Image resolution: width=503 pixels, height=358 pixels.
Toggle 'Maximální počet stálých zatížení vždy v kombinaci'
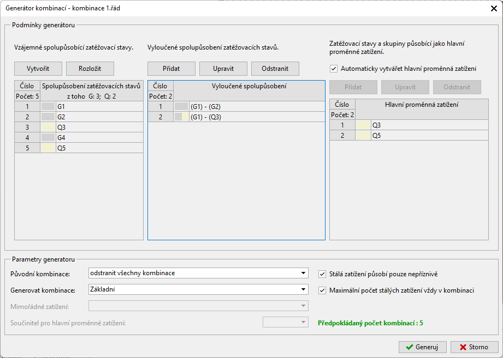322,290
